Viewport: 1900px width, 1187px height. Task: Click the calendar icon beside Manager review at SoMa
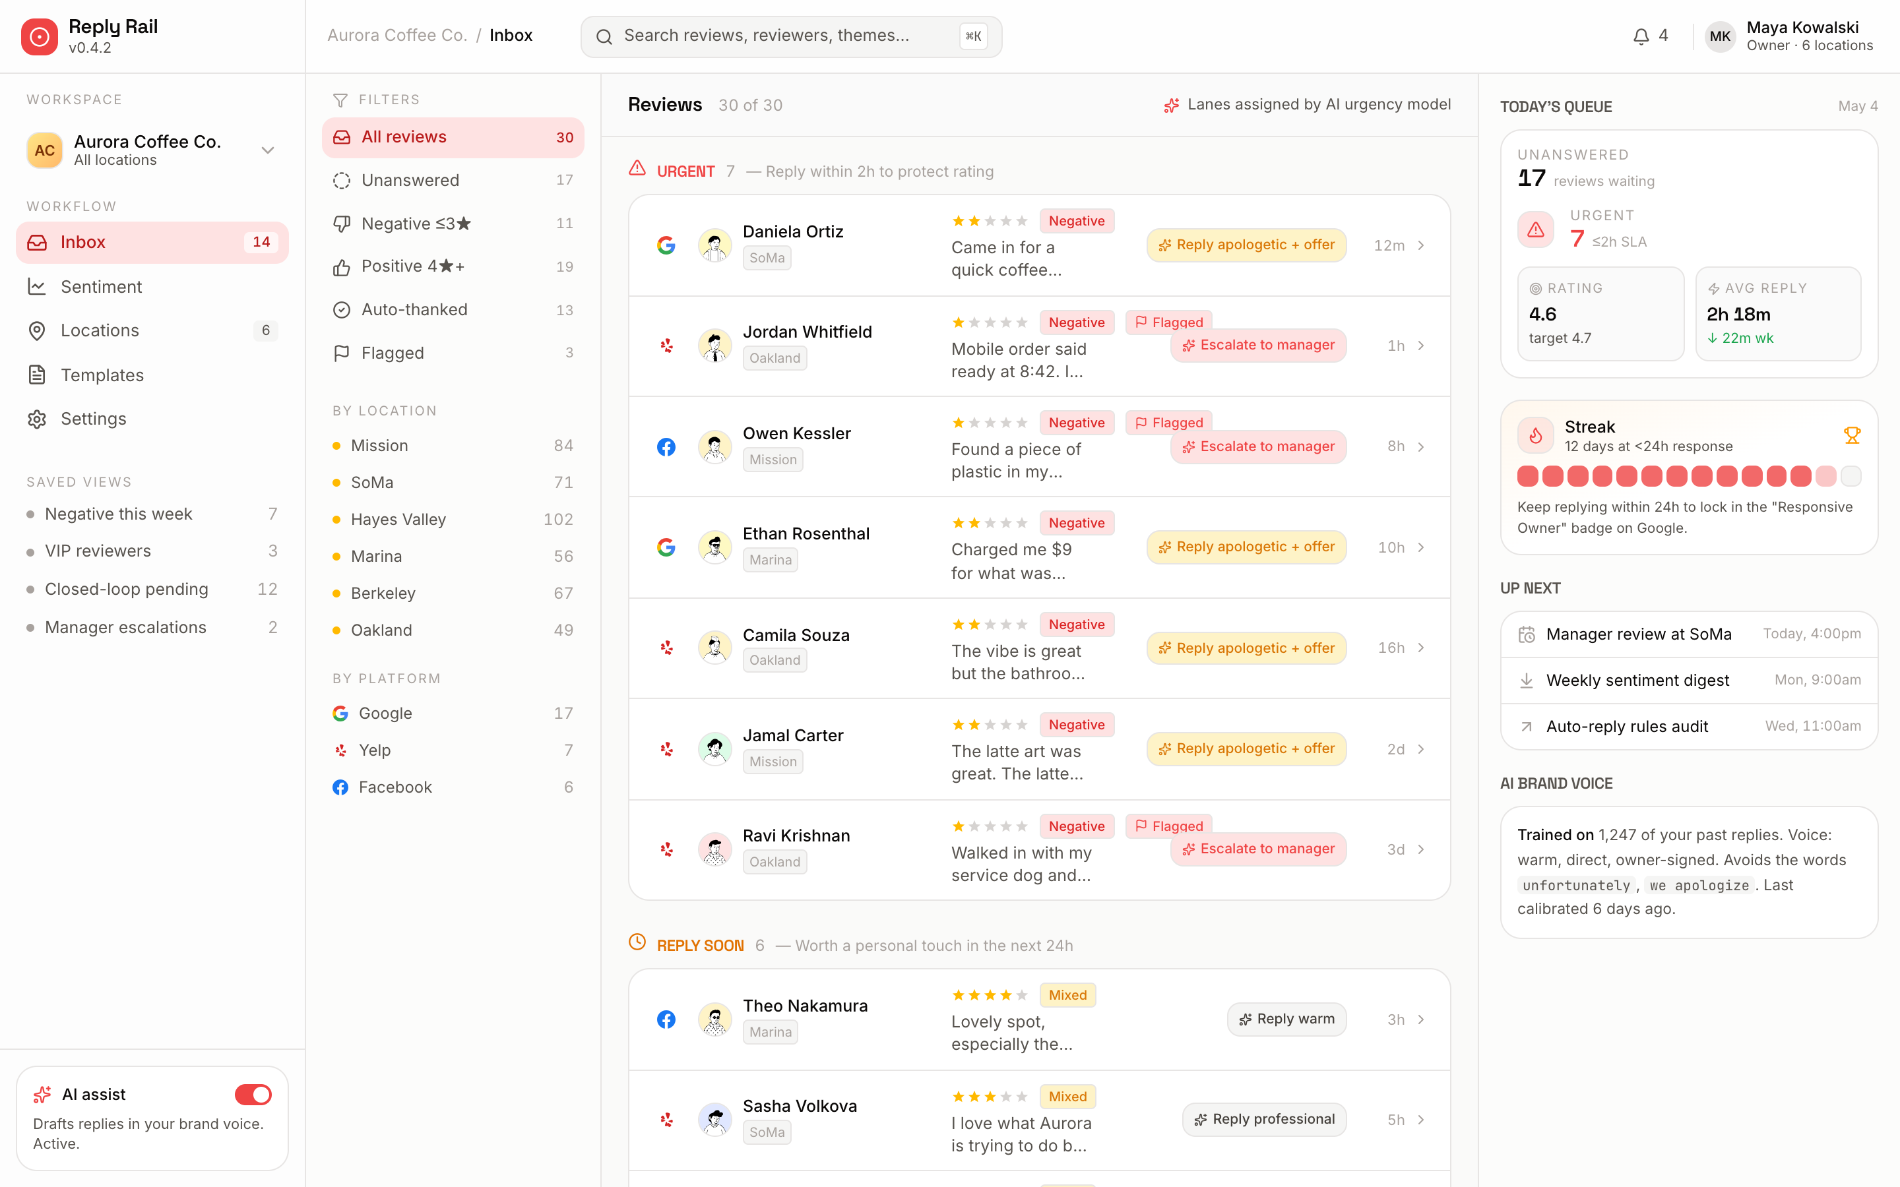click(1527, 634)
